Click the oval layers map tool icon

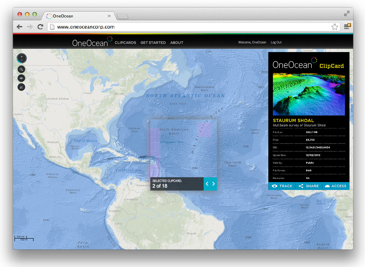click(x=21, y=78)
